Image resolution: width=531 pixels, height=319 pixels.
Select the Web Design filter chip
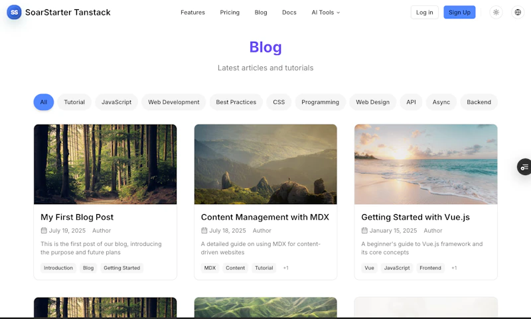click(372, 102)
